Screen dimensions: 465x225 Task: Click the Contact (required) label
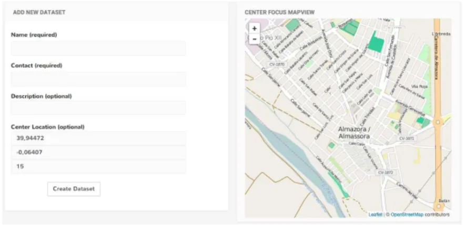click(36, 66)
